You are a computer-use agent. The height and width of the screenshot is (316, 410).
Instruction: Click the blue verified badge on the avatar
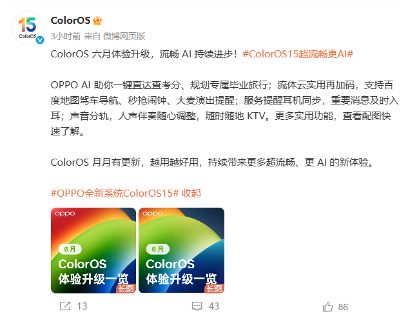[x=40, y=40]
